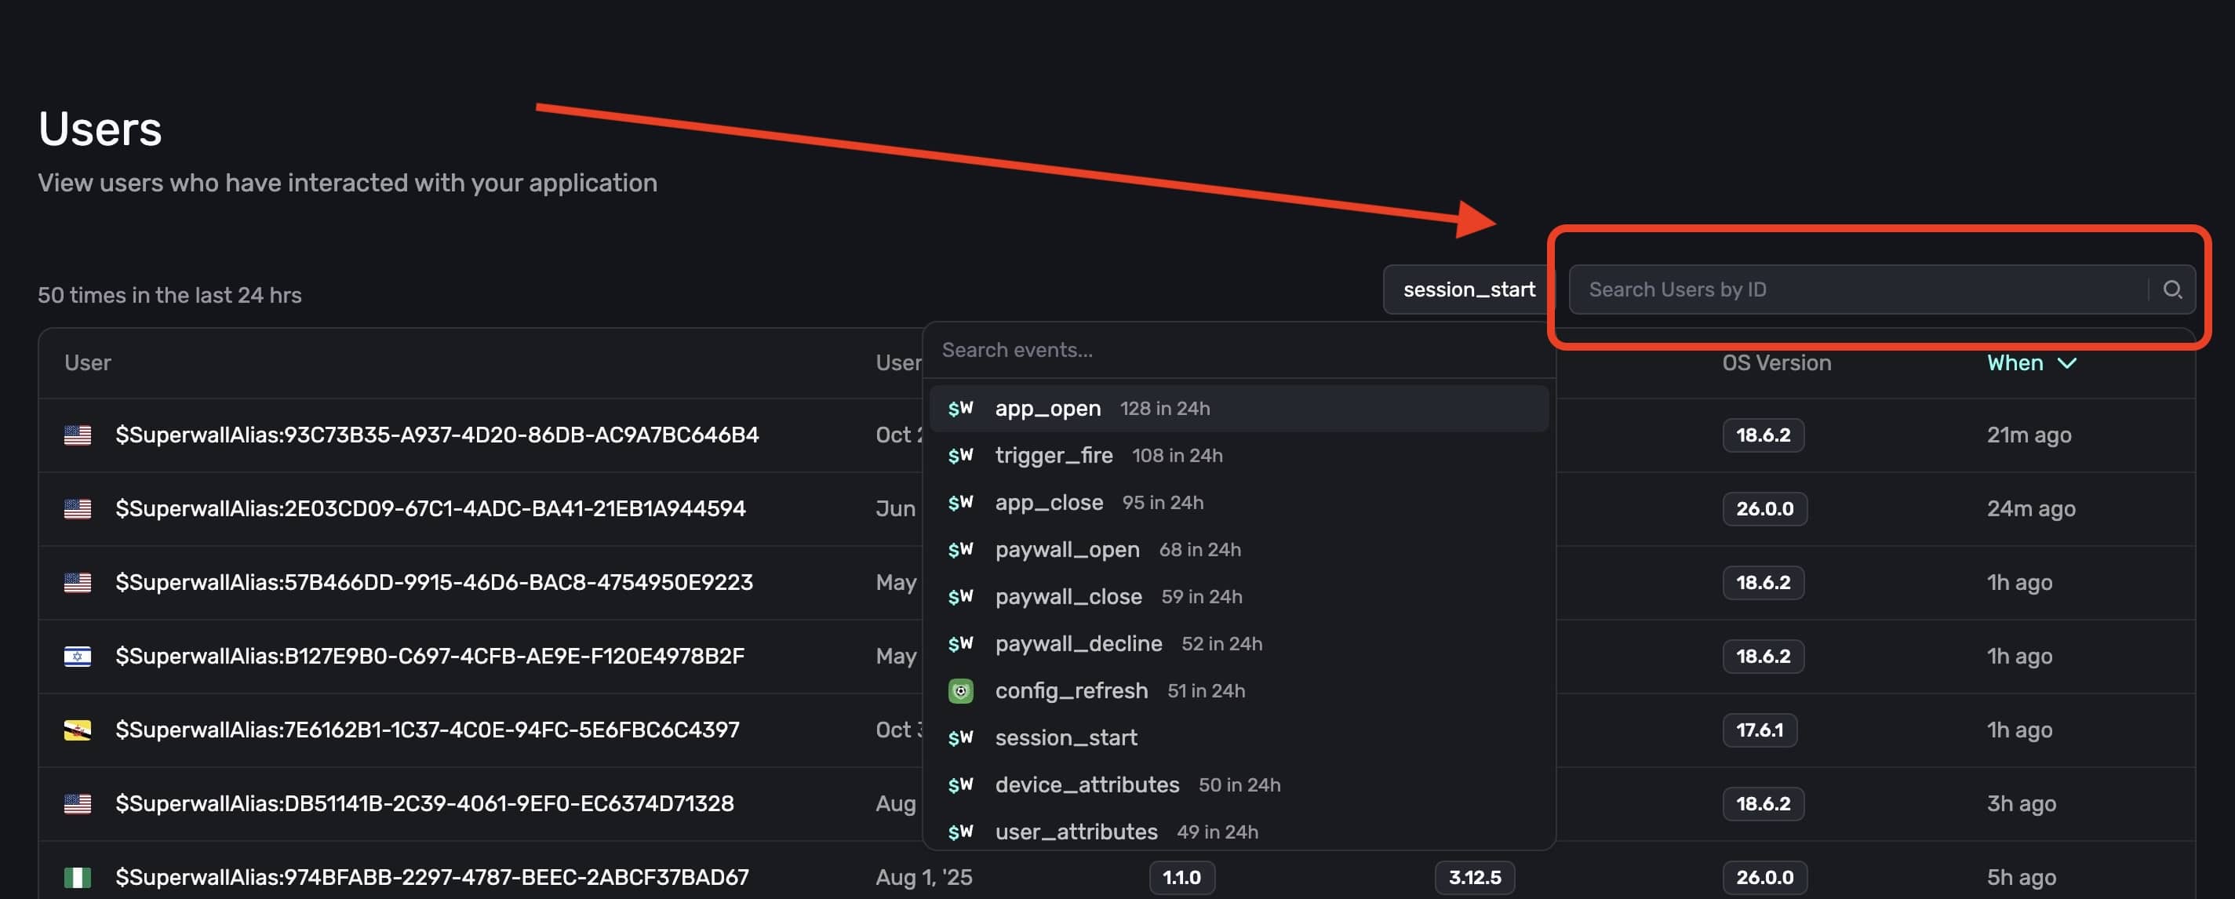Click the search magnifier icon
The height and width of the screenshot is (899, 2235).
click(x=2171, y=289)
